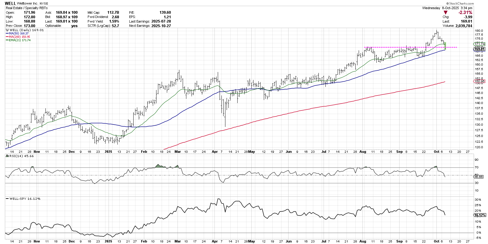Click the 2025 marker on the bottom date axis
The width and height of the screenshot is (488, 244).
point(108,241)
